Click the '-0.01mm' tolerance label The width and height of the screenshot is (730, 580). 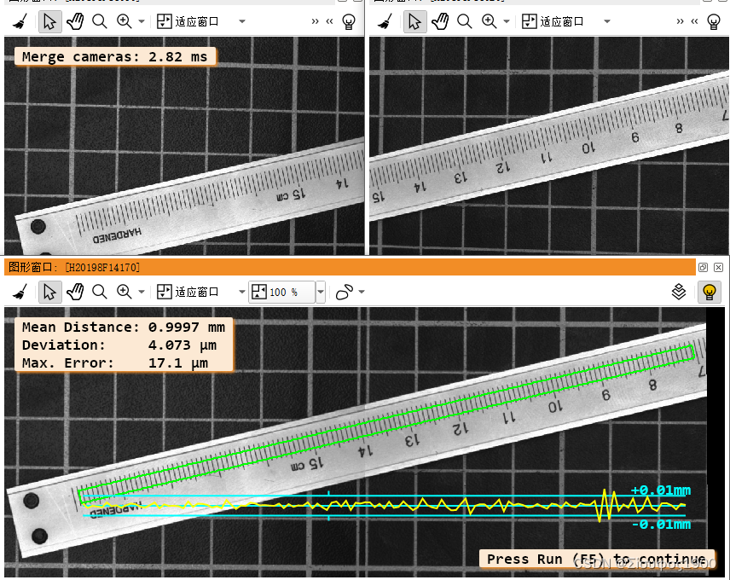661,525
